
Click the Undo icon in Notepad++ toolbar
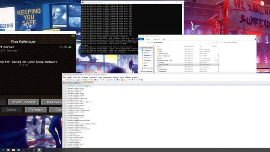pos(89,80)
